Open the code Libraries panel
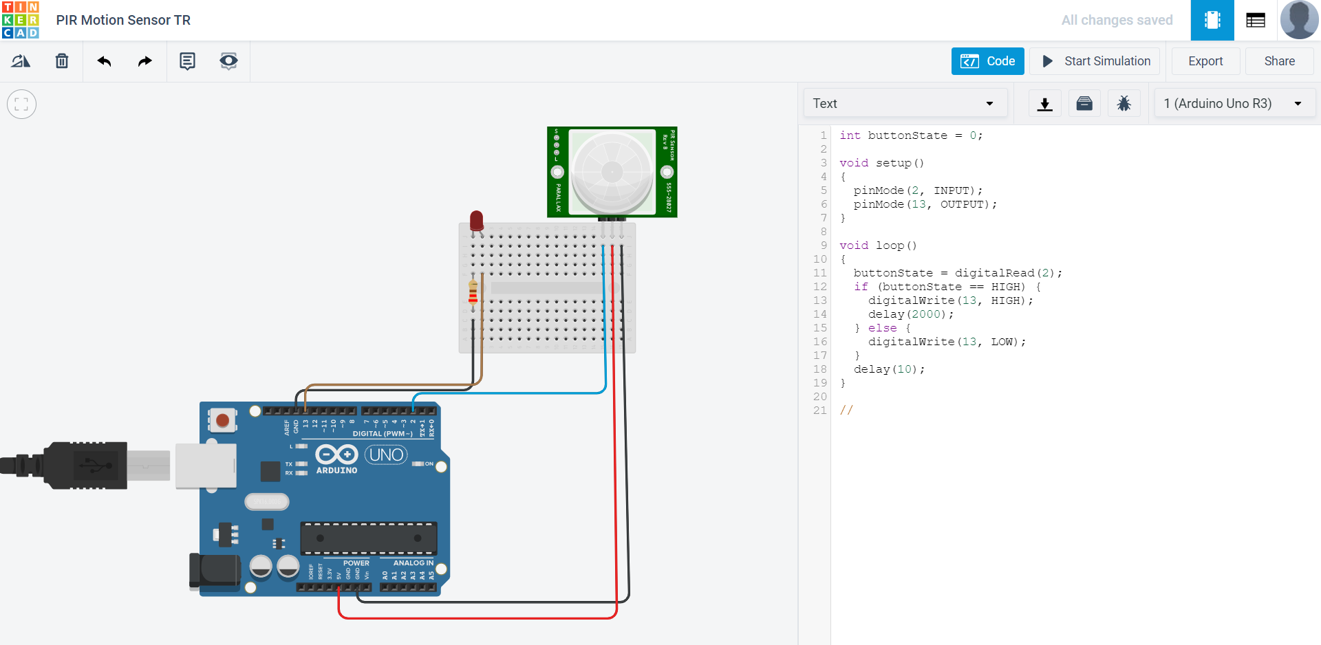Screen dimensions: 1321x645 point(1084,103)
